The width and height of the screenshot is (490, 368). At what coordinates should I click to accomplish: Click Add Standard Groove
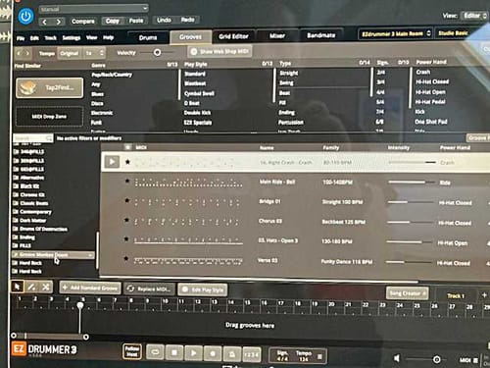[90, 288]
